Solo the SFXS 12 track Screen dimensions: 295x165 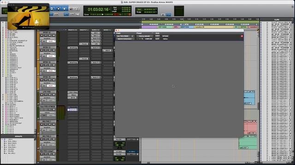pos(50,35)
